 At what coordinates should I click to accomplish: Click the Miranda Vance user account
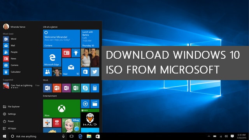click(14, 27)
